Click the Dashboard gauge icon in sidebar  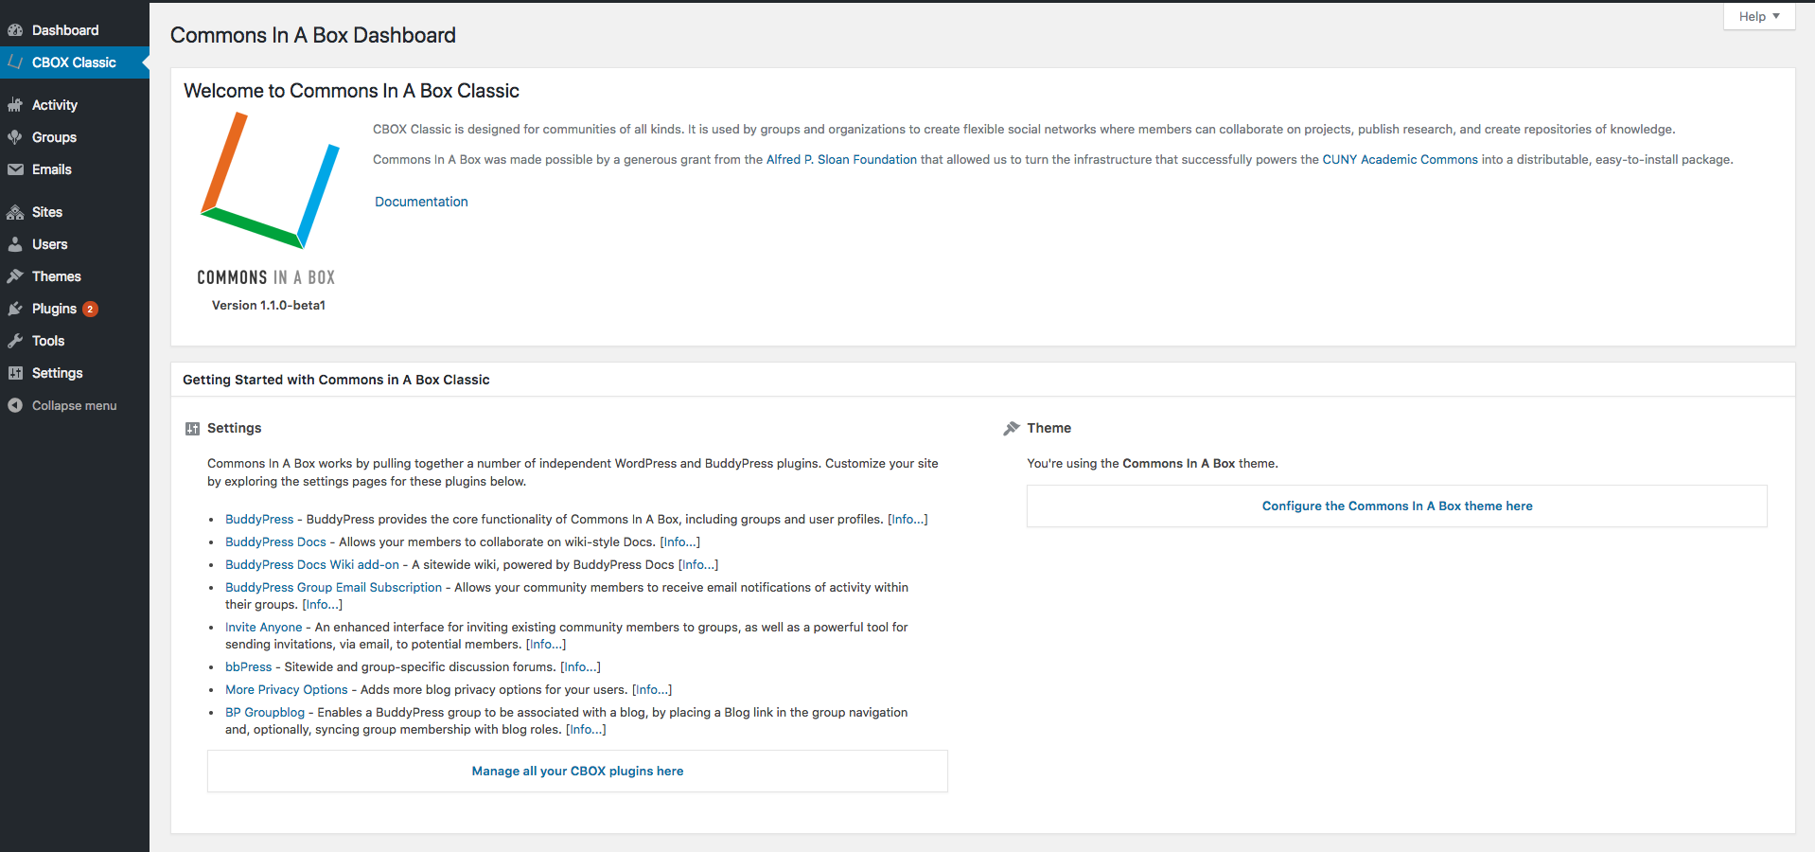click(15, 30)
